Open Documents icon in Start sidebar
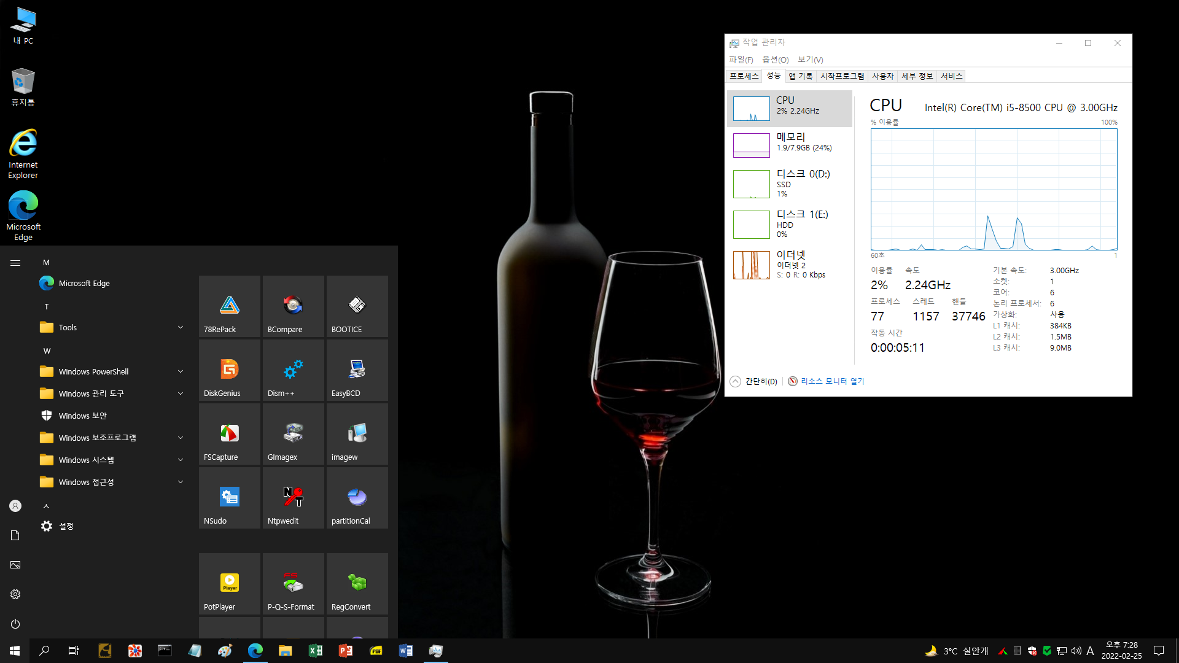The width and height of the screenshot is (1179, 663). [15, 535]
